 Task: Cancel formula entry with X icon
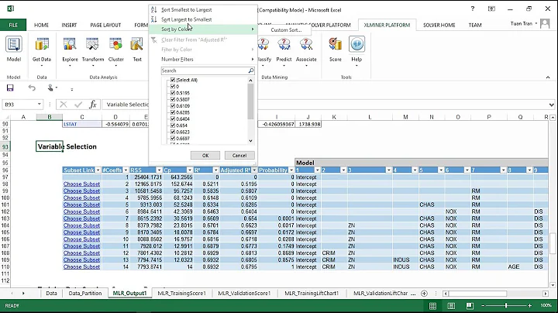tap(64, 105)
